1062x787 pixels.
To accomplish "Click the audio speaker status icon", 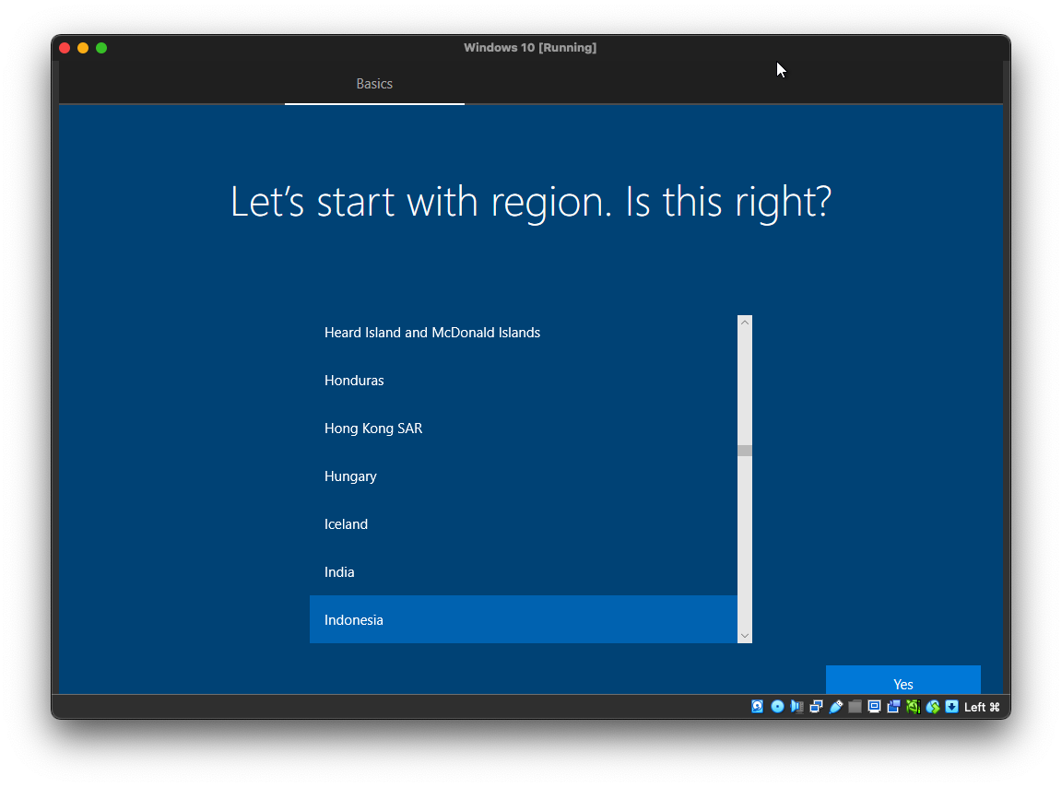I will coord(796,707).
